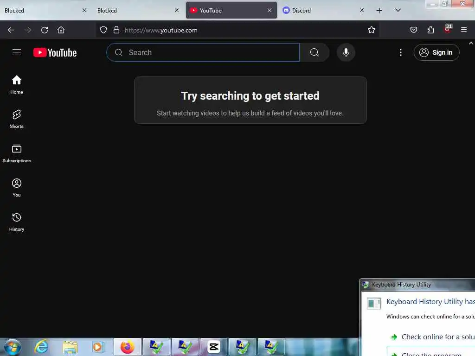Save page to Pocket
475x356 pixels.
coord(414,30)
